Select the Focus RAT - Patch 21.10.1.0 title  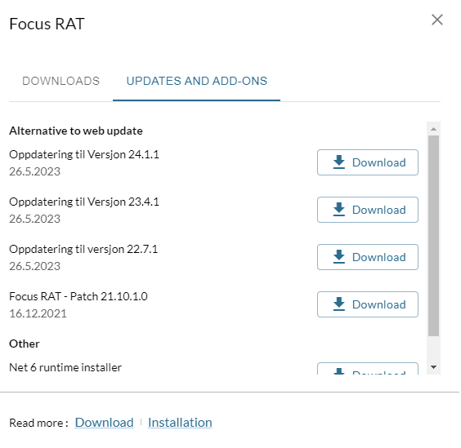tap(78, 296)
